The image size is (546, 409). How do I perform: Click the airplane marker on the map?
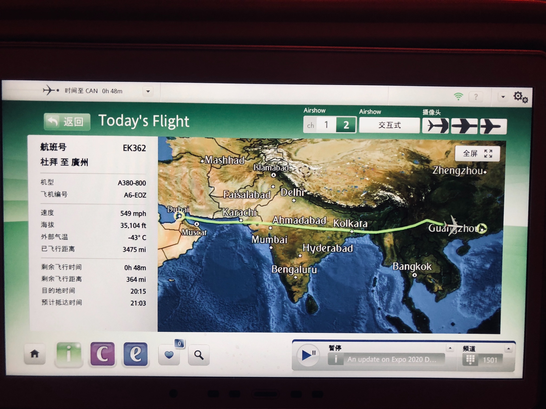(452, 226)
